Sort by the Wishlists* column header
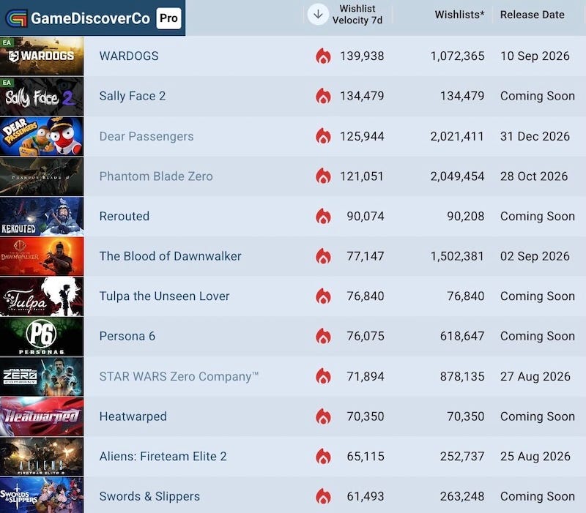 pos(460,15)
